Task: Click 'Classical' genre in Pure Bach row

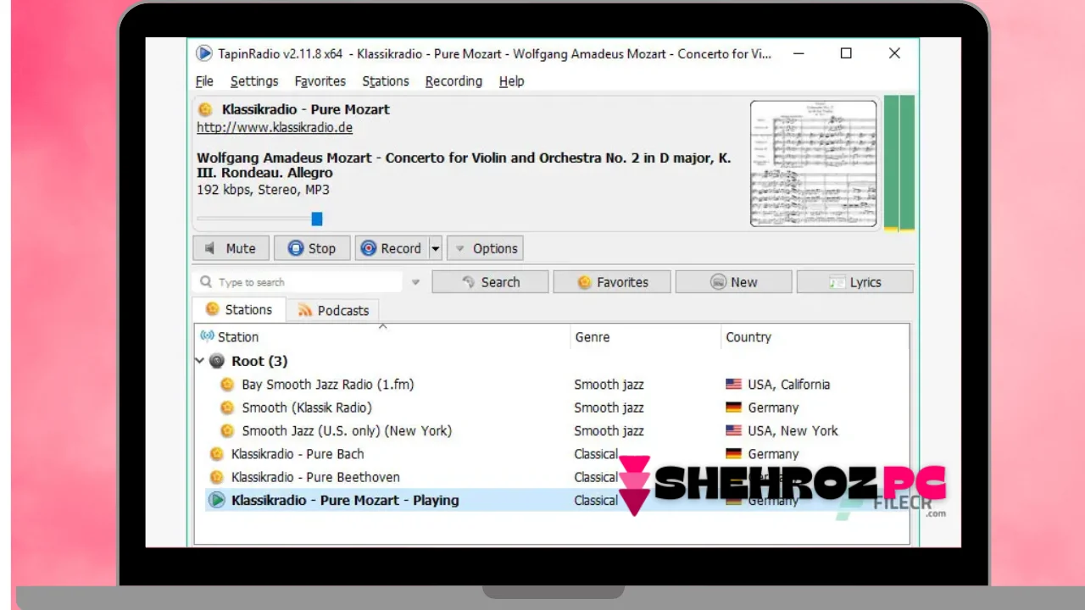Action: click(x=596, y=454)
